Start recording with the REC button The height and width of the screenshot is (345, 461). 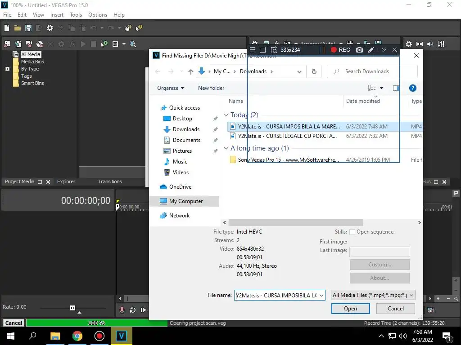coord(340,50)
